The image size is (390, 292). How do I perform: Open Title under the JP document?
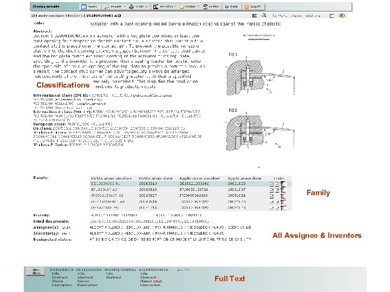(109, 274)
